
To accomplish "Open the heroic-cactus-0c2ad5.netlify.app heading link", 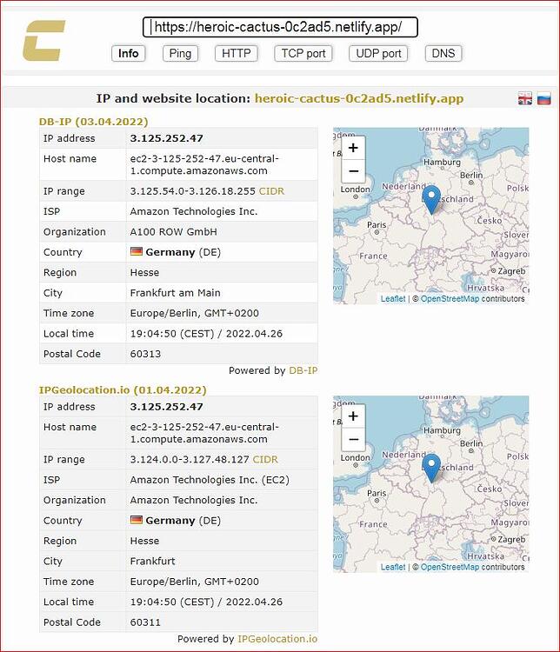I will point(359,98).
